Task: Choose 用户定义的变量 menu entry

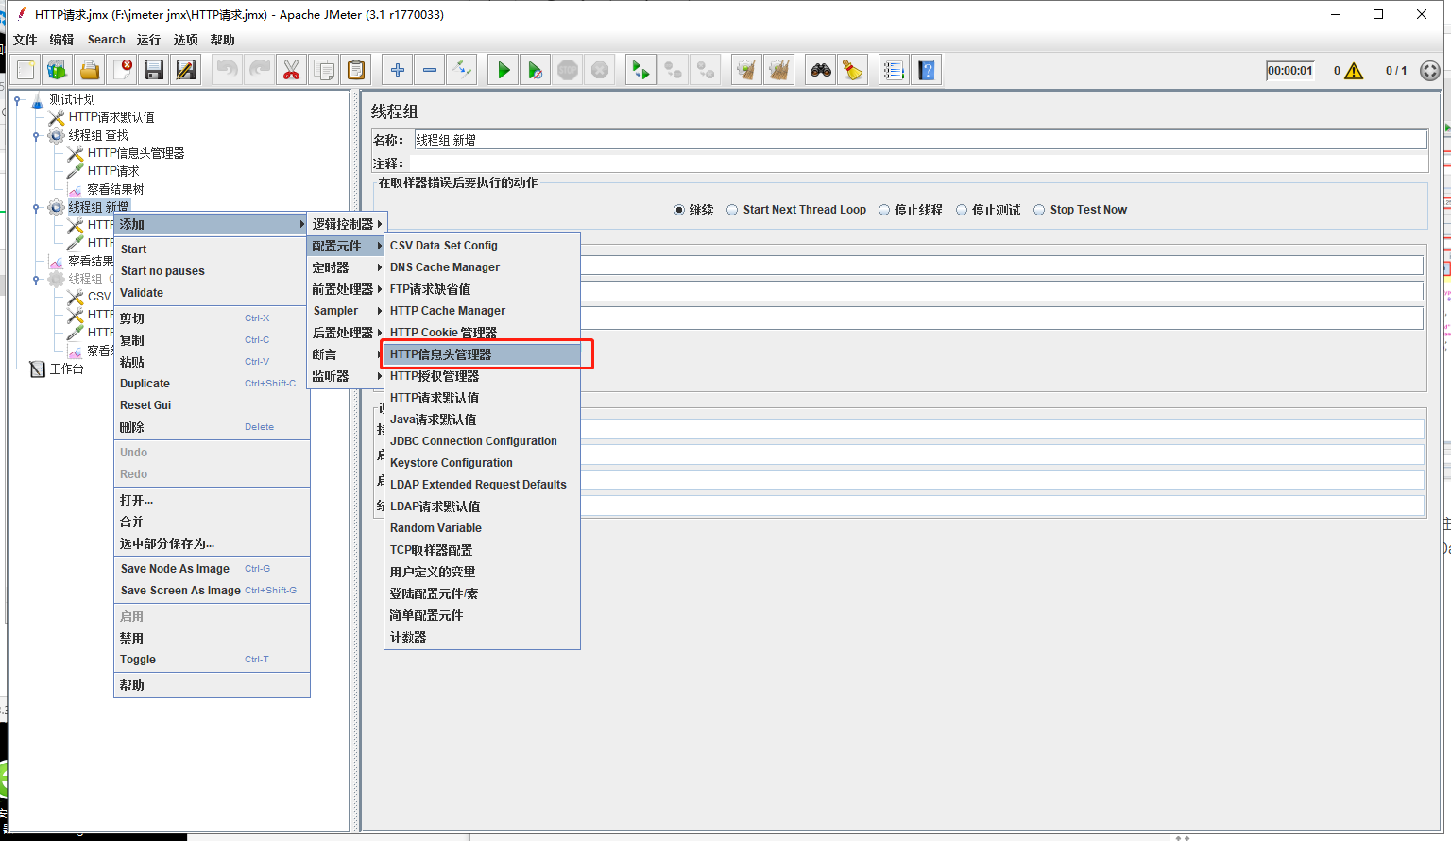Action: pyautogui.click(x=482, y=572)
